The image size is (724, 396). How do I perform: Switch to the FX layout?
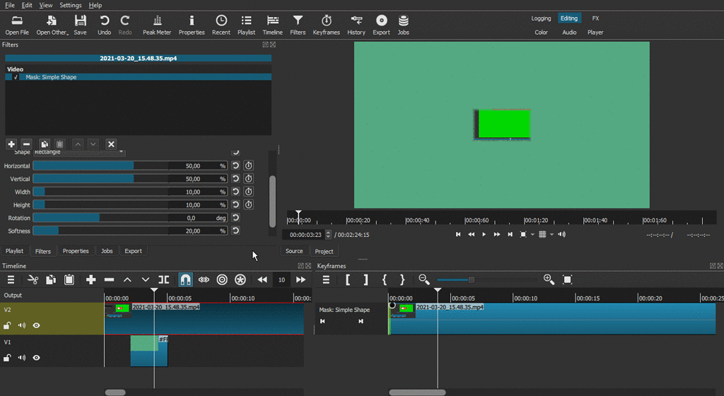point(595,18)
